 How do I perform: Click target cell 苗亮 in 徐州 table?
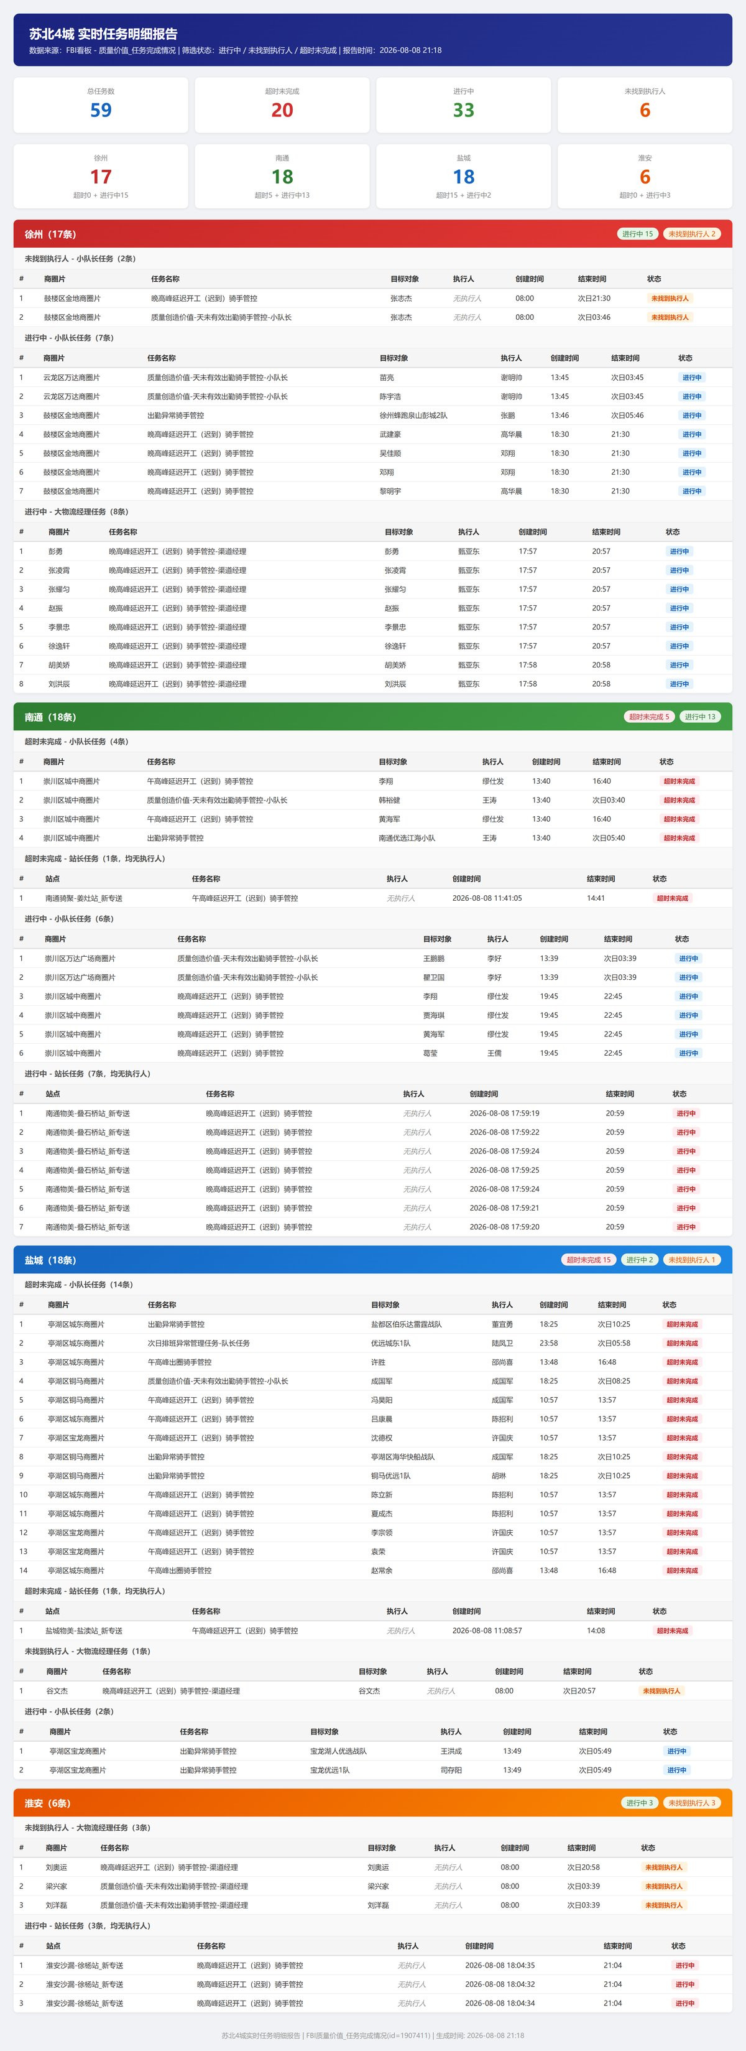tap(387, 378)
